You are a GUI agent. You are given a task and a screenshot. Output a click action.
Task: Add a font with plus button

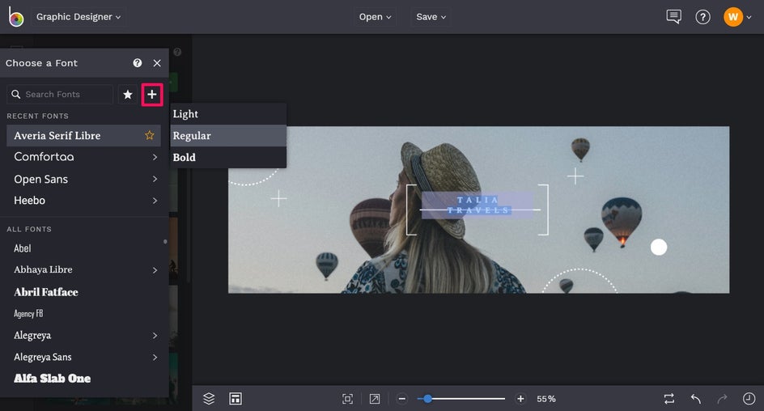[x=152, y=94]
